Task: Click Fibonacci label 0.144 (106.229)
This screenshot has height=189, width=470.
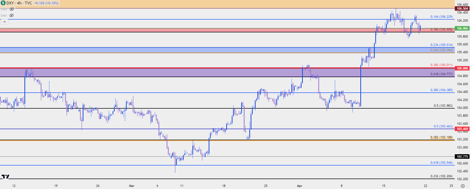Action: (441, 17)
